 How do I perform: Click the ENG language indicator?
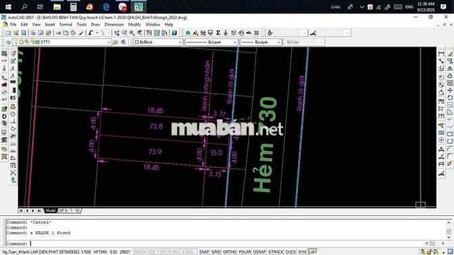coord(409,7)
